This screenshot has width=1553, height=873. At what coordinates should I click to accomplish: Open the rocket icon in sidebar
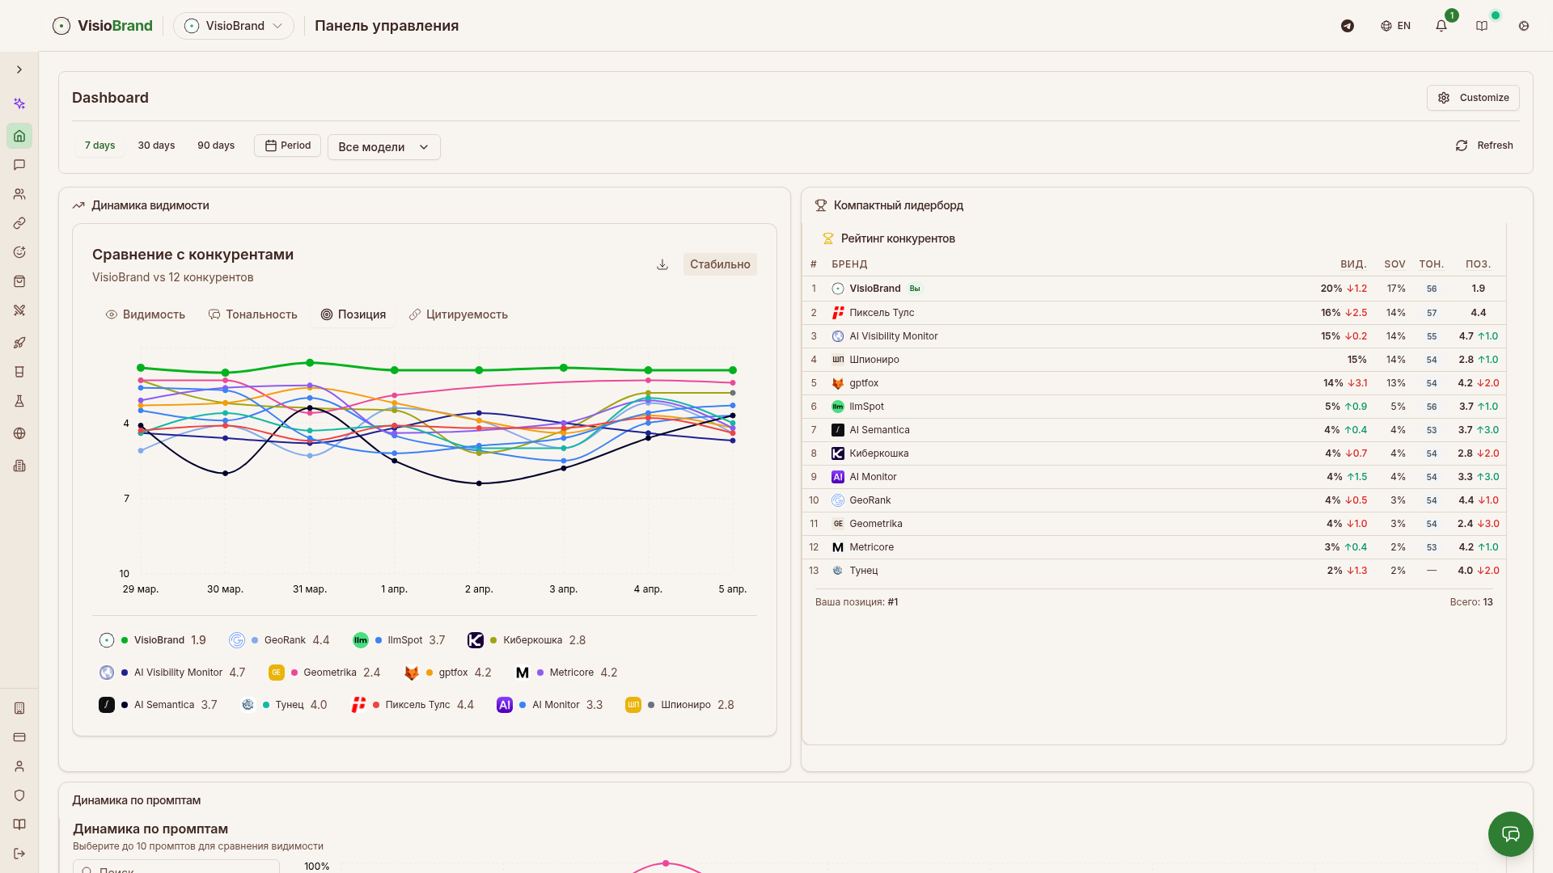click(19, 343)
